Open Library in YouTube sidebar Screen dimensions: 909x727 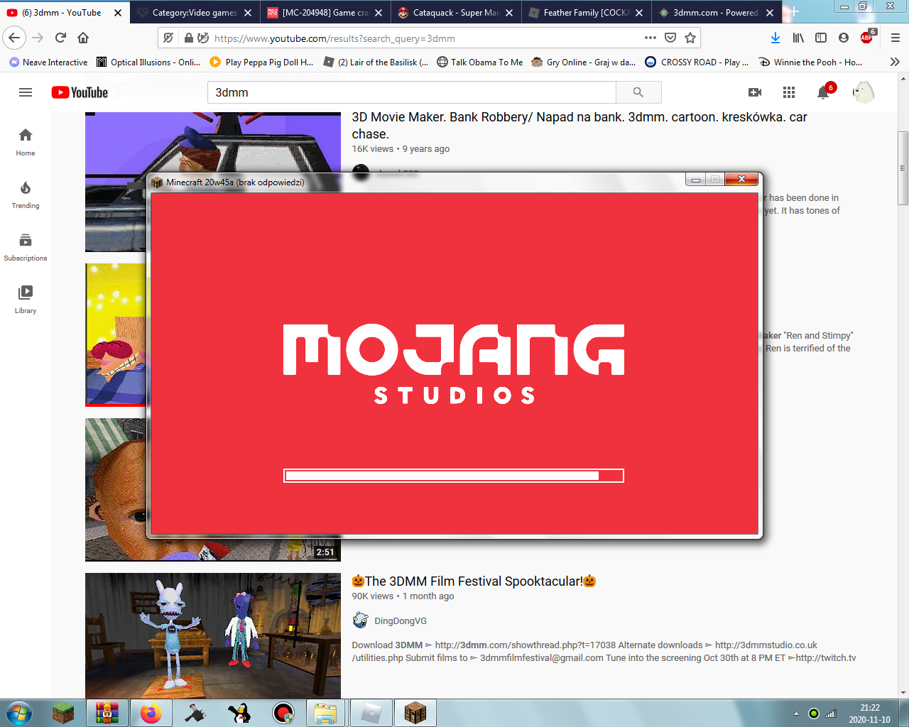(x=26, y=300)
